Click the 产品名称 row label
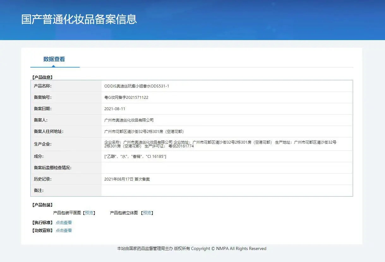The image size is (385, 262). [43, 86]
